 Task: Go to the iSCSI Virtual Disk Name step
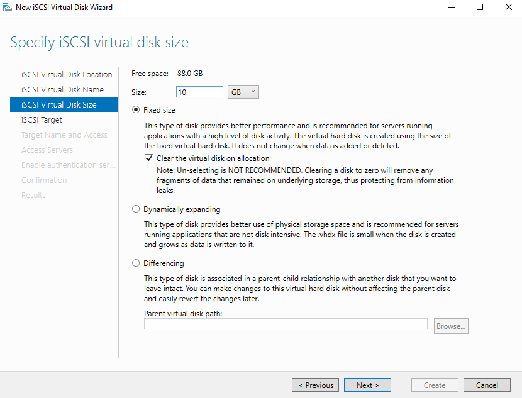[x=65, y=89]
